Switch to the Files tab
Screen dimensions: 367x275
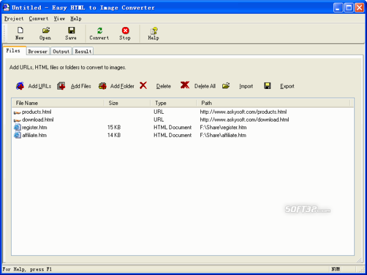(13, 51)
